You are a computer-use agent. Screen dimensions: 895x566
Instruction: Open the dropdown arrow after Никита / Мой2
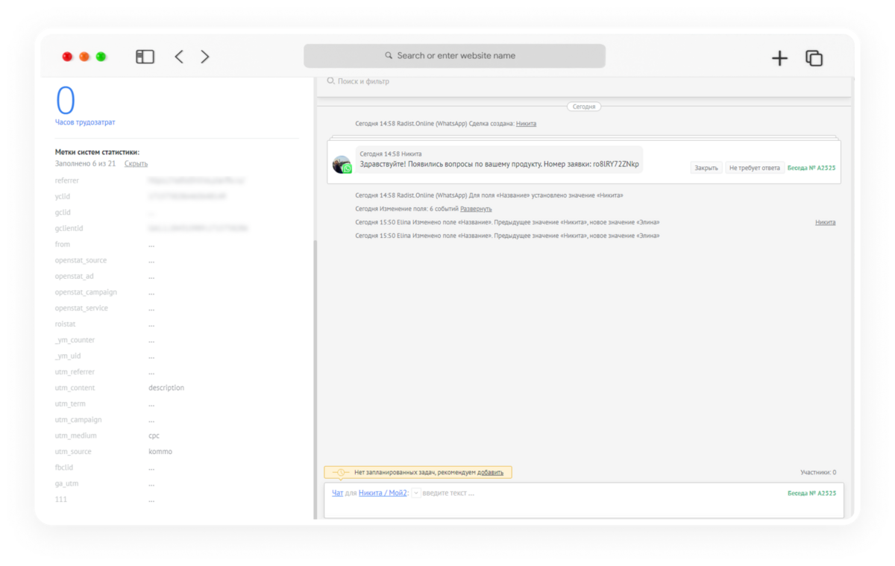tap(415, 493)
